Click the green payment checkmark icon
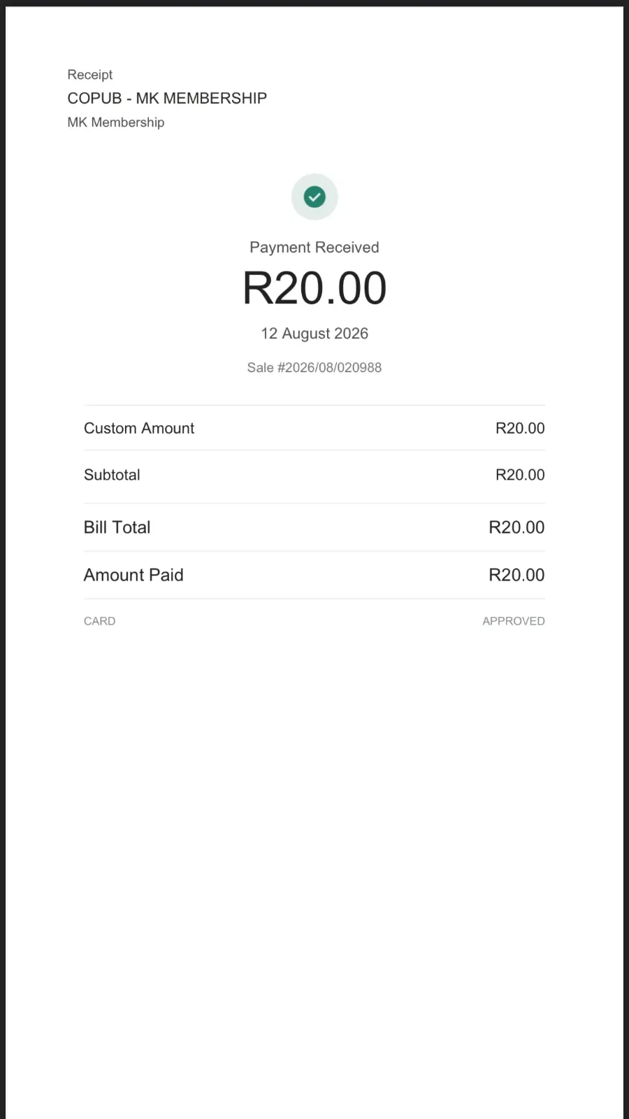Screen dimensions: 629x1119 [x=314, y=197]
